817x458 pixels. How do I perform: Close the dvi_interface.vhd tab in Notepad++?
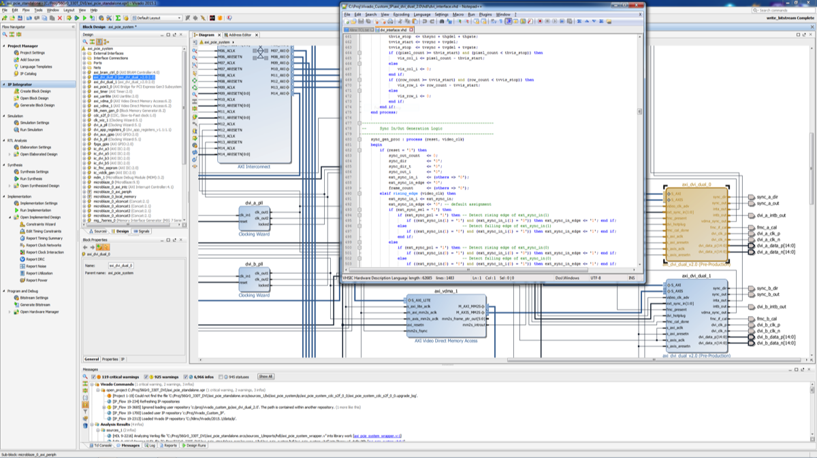pyautogui.click(x=411, y=30)
